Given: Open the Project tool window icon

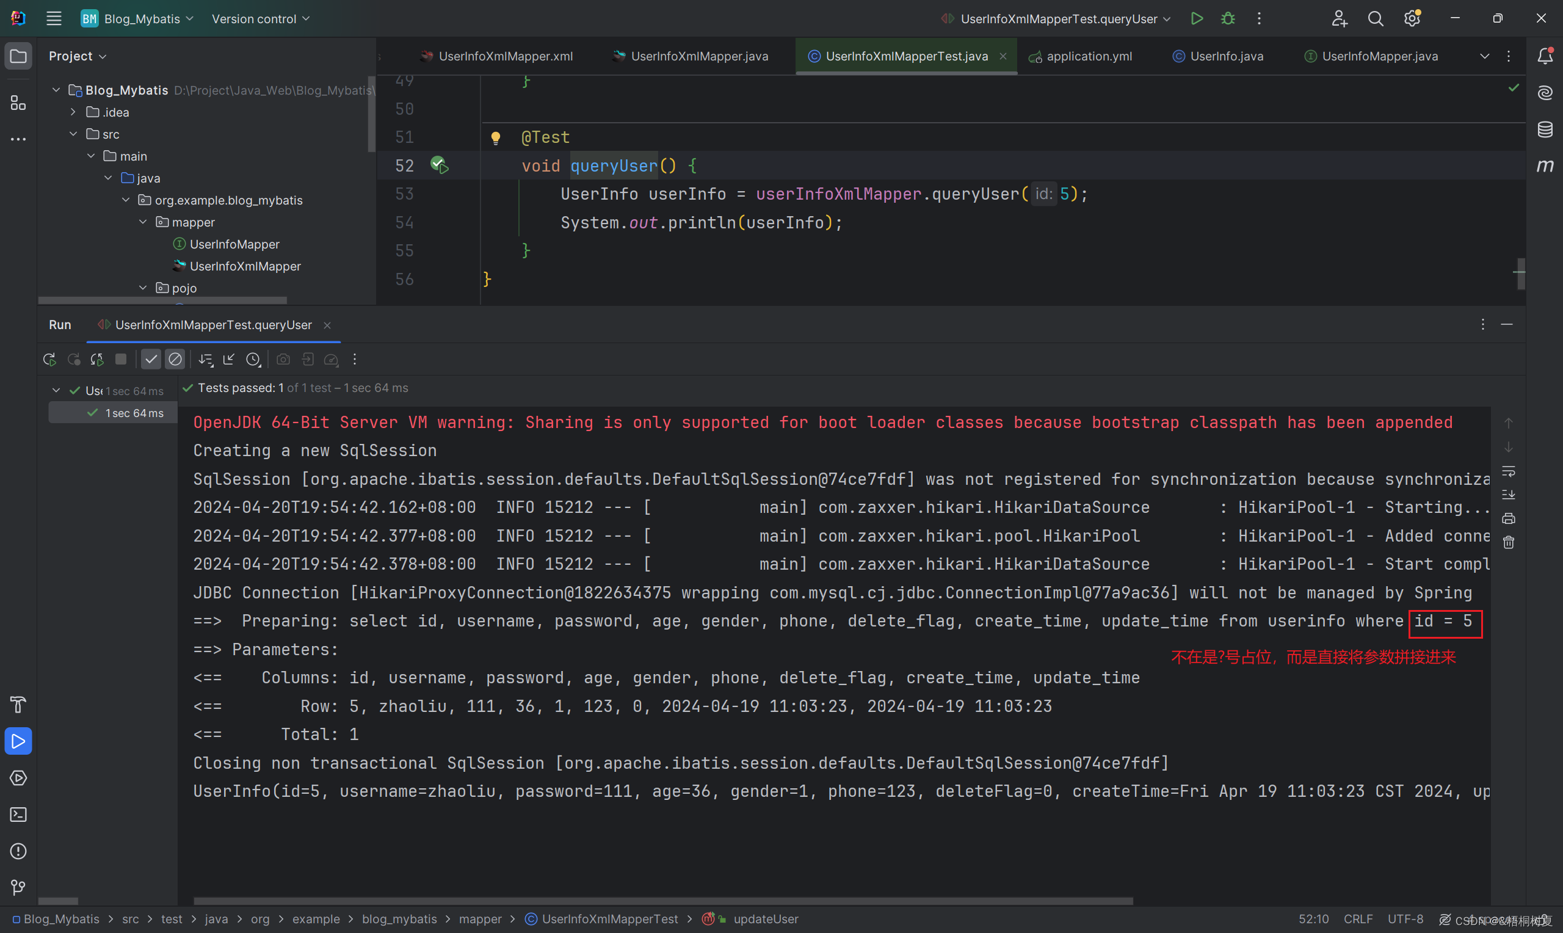Looking at the screenshot, I should point(18,57).
